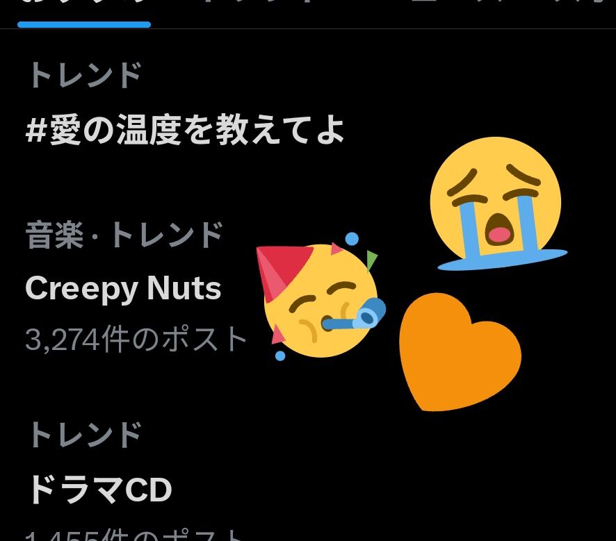The height and width of the screenshot is (541, 616).
Task: Click トレンド label above #愛の温度を教えてよ
Action: click(x=84, y=74)
